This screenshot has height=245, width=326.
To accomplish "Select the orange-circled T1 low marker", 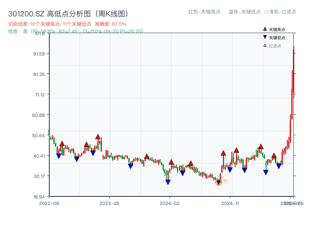I will tap(218, 182).
